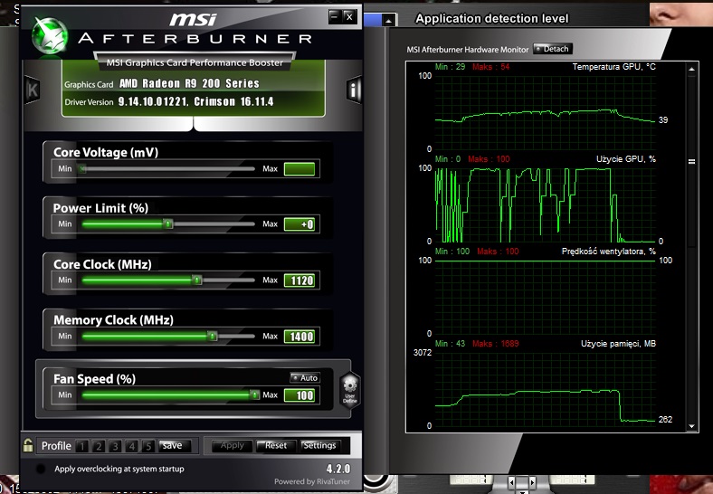Viewport: 713px width, 494px height.
Task: Adjust the Core Clock slider handle
Action: (196, 280)
